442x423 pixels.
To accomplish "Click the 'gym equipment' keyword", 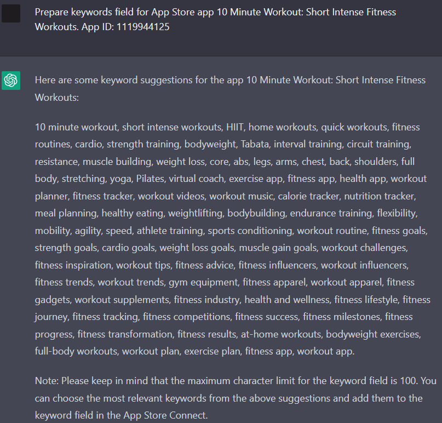I will pyautogui.click(x=203, y=282).
